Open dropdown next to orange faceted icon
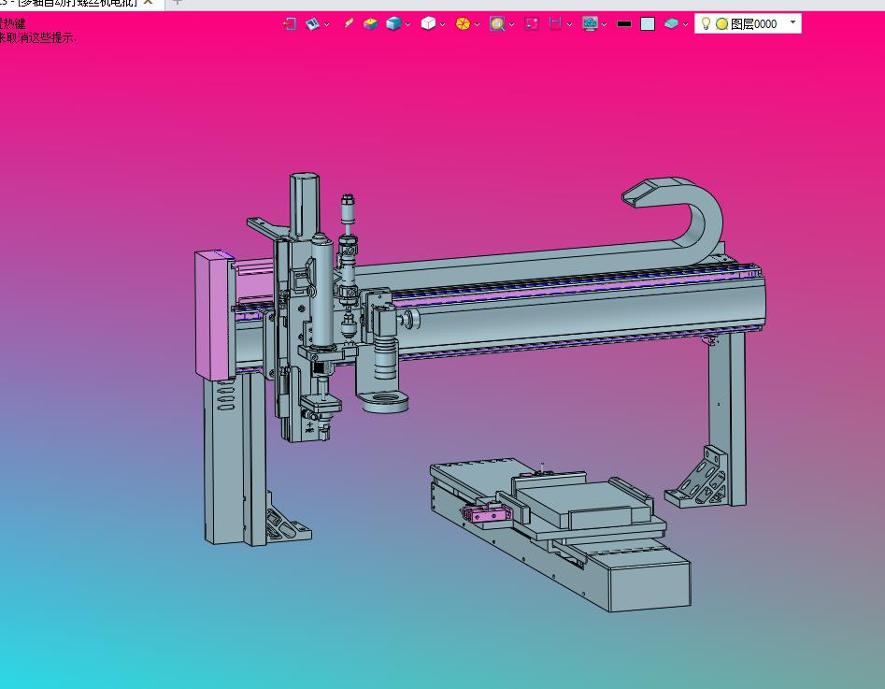 point(478,24)
